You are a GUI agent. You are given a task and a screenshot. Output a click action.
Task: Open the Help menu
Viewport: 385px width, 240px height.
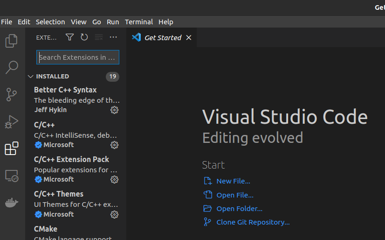coord(166,22)
